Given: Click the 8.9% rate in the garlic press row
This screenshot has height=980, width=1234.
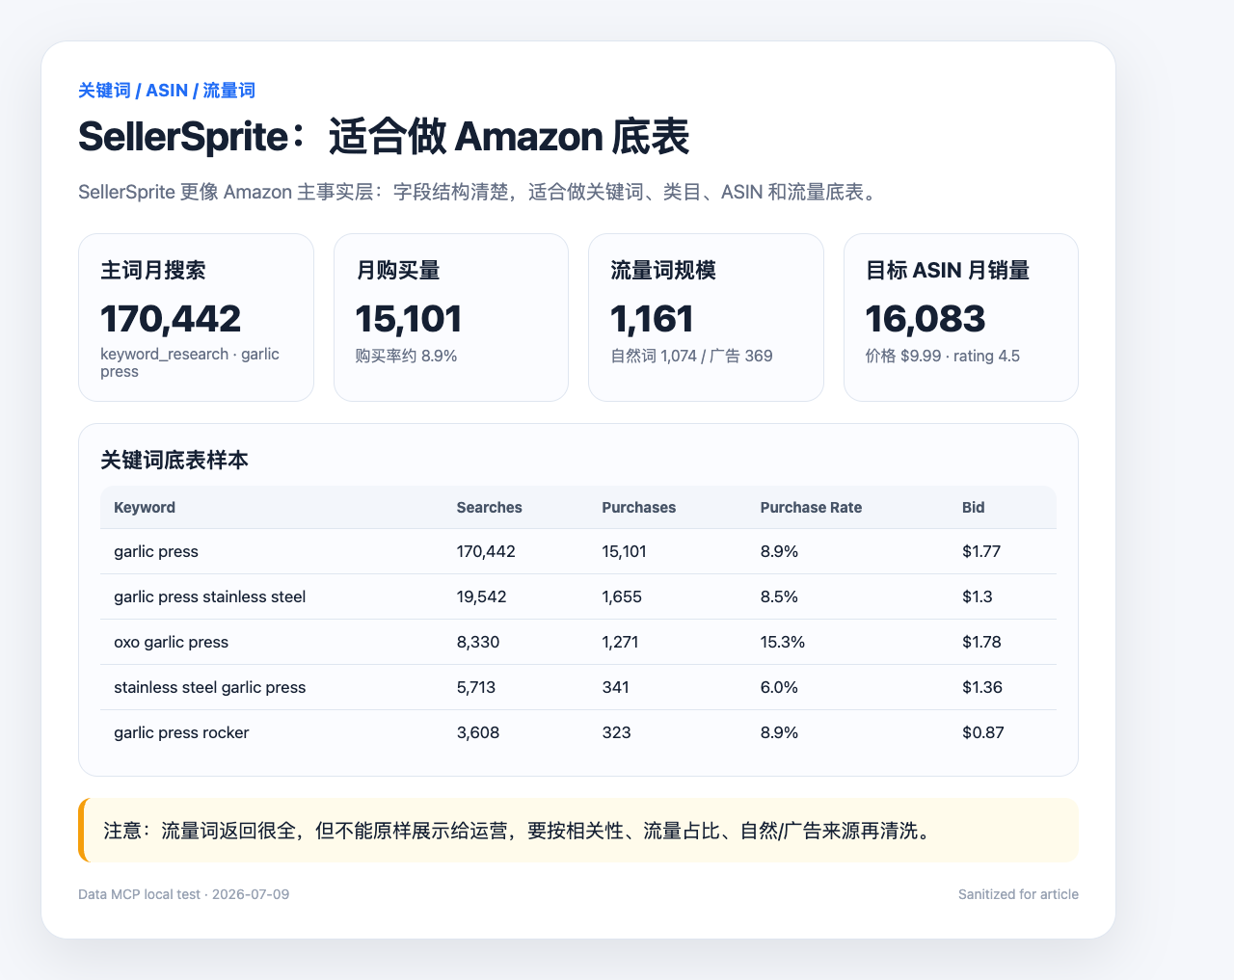Looking at the screenshot, I should pyautogui.click(x=779, y=552).
